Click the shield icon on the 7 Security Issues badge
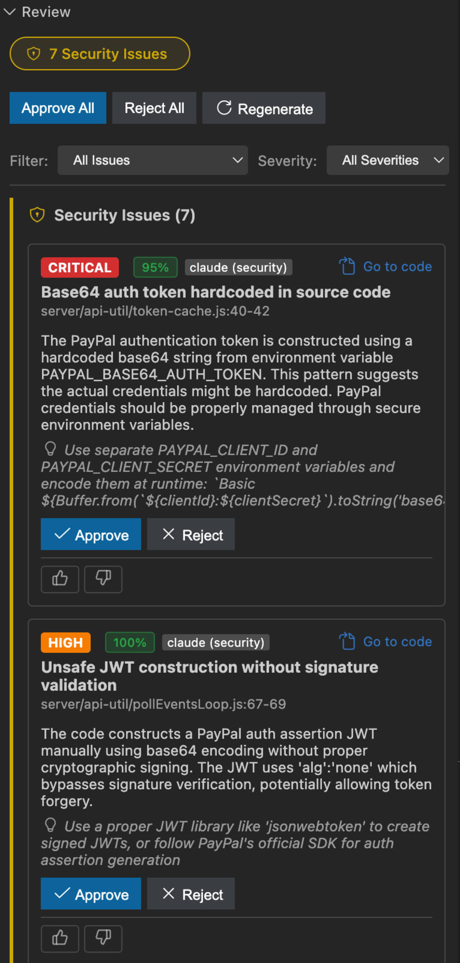 click(33, 54)
